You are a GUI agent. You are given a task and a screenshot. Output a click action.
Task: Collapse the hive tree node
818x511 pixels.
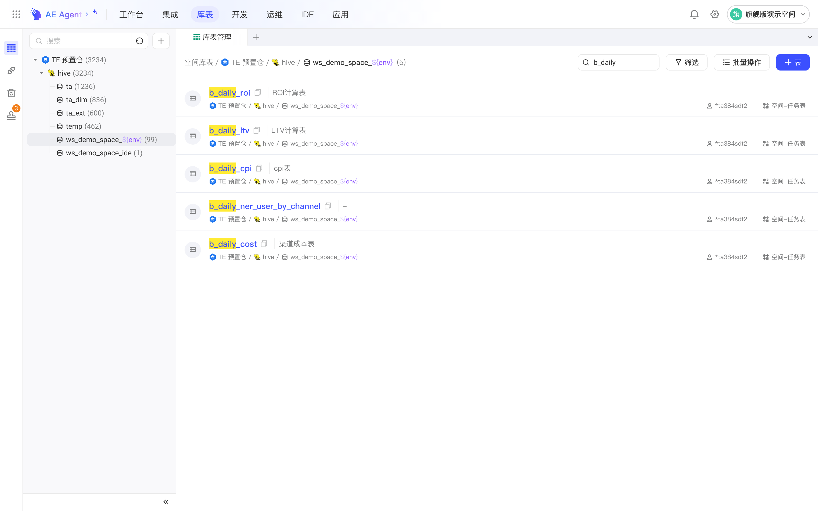tap(41, 73)
